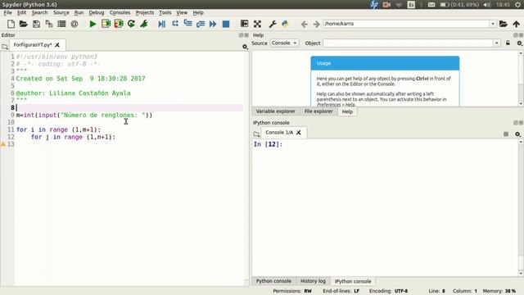Click into the Object input field

pyautogui.click(x=409, y=43)
